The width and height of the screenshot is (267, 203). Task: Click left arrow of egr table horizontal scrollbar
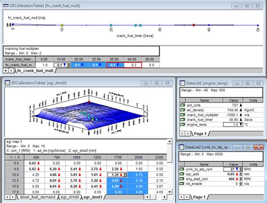pos(147,197)
